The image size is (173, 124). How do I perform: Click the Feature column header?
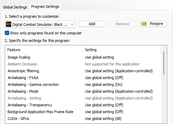(x=44, y=50)
